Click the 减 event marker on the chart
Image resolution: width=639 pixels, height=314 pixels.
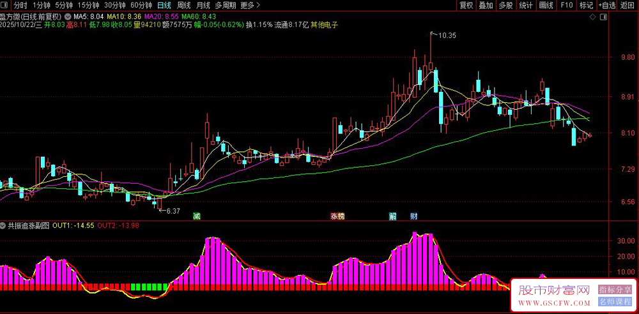coord(197,216)
